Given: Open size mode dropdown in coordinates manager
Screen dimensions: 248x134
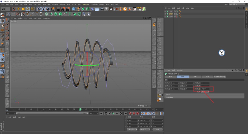Looking at the screenshot, I should [145, 129].
